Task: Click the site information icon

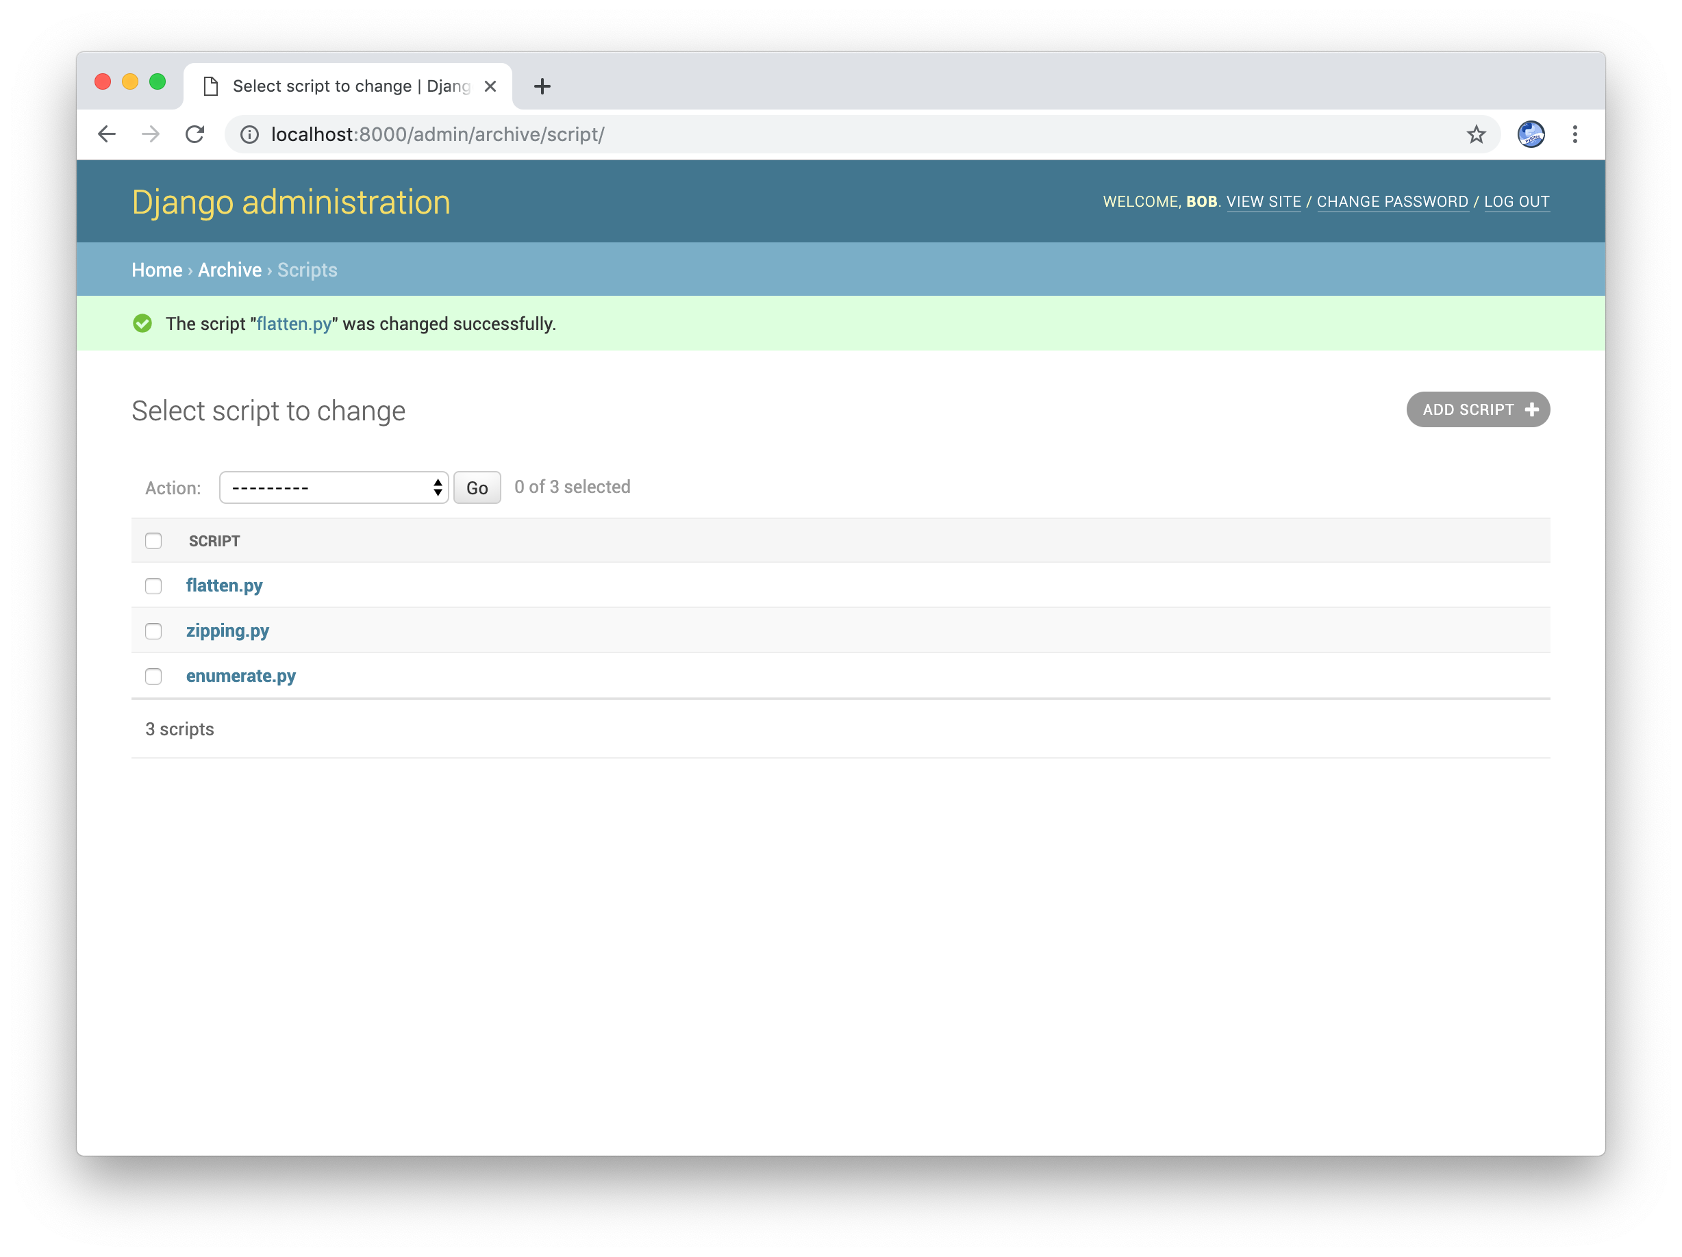Action: [x=249, y=134]
